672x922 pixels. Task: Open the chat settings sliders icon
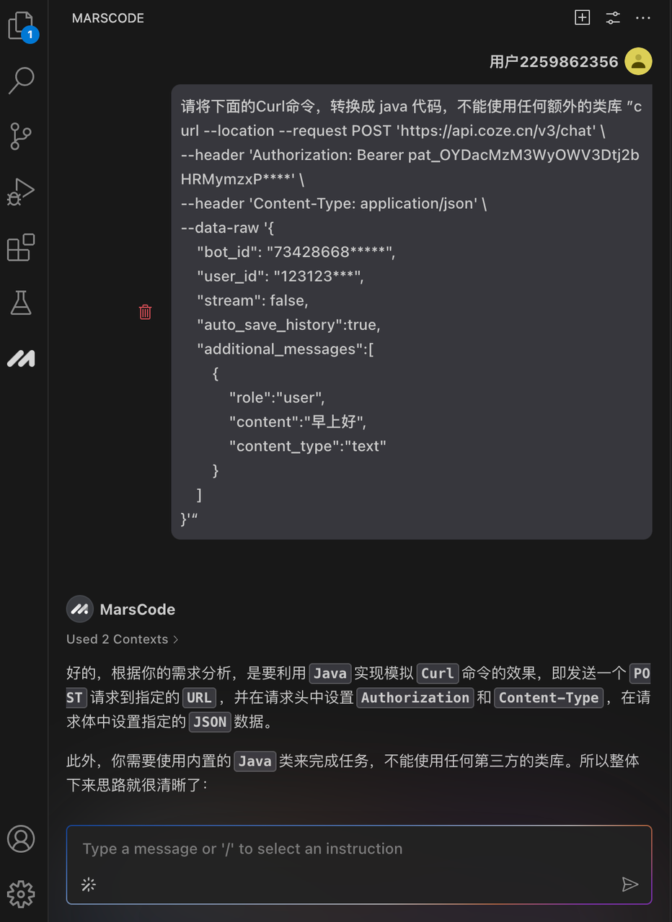(613, 18)
